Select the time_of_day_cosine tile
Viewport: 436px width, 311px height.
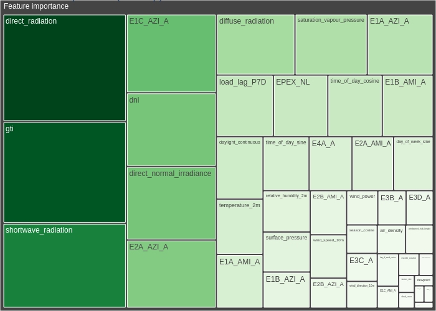coord(355,106)
